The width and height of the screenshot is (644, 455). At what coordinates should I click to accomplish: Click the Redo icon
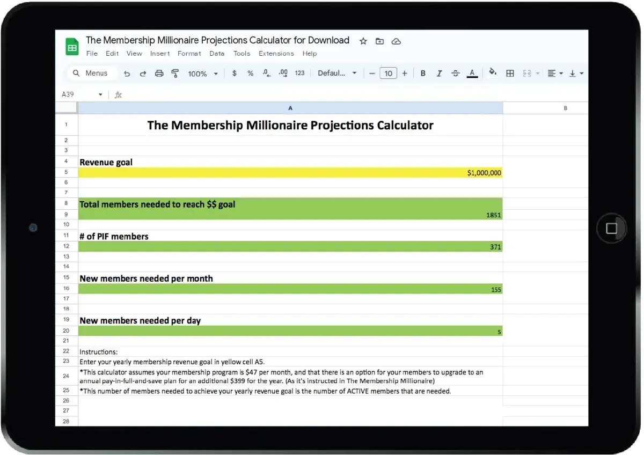click(x=143, y=74)
